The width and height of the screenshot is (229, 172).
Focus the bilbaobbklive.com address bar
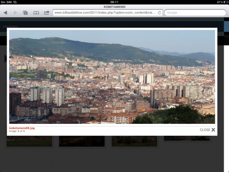108,13
